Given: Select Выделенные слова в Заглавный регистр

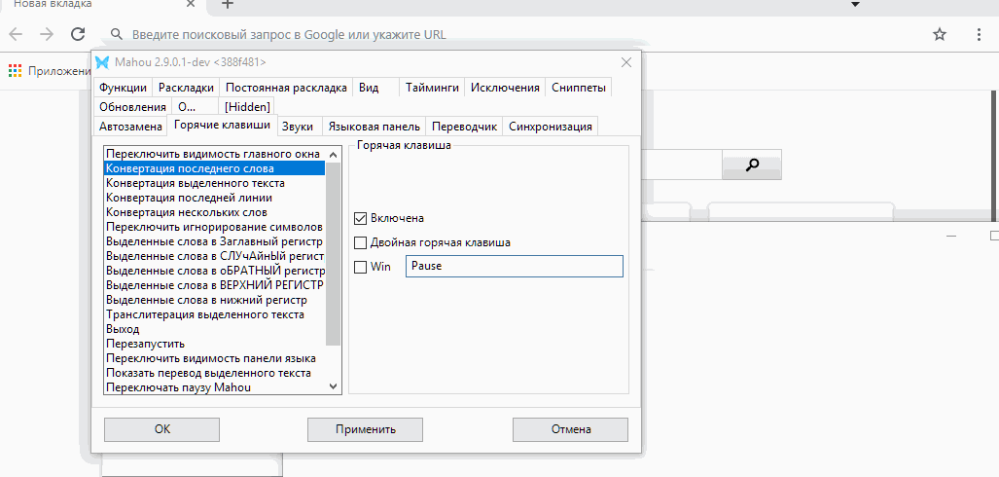Looking at the screenshot, I should pyautogui.click(x=215, y=241).
